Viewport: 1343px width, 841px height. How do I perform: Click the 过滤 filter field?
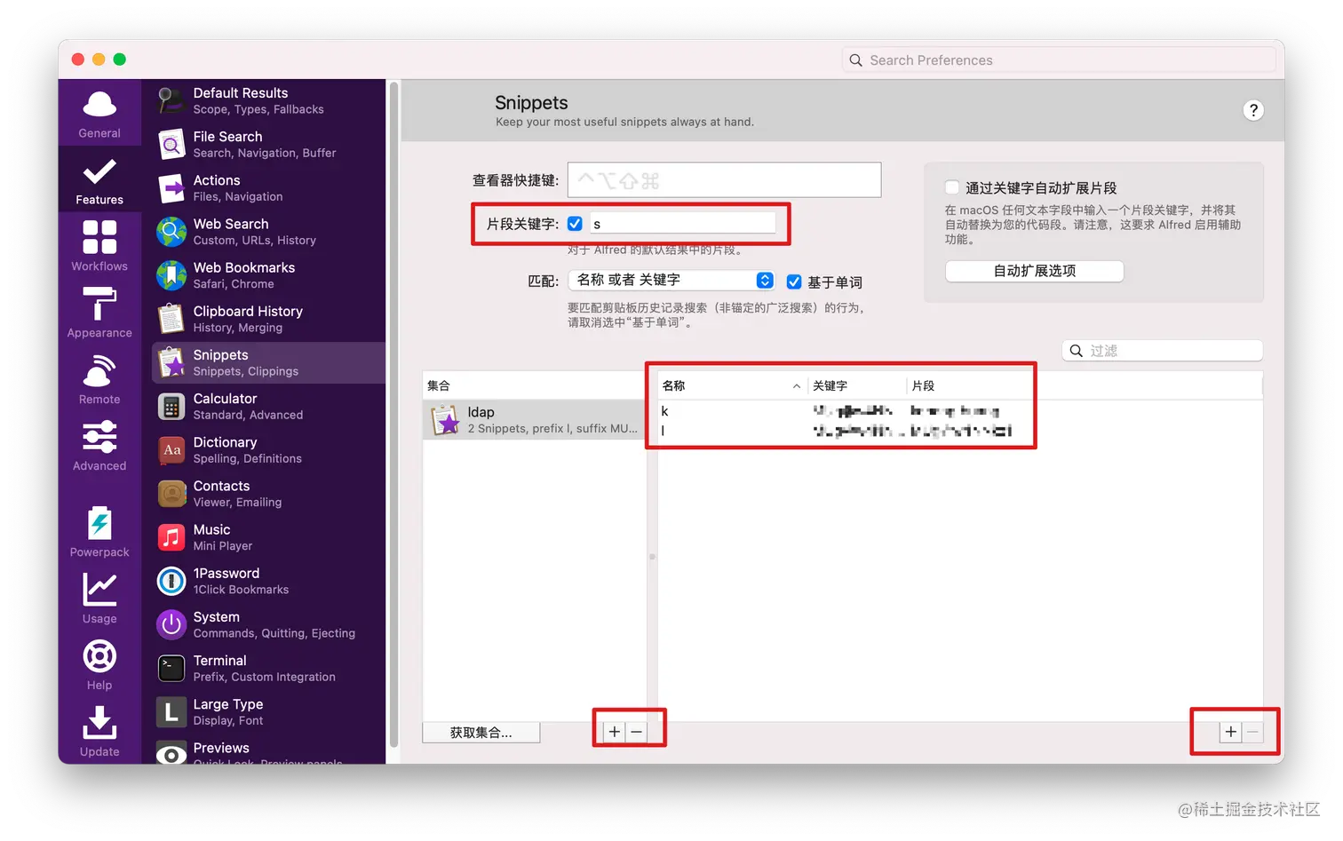coord(1162,351)
